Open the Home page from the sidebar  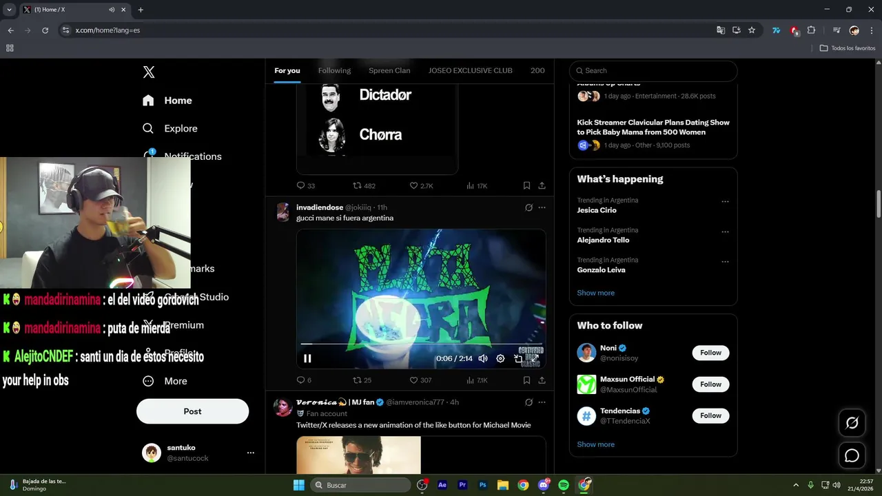pyautogui.click(x=167, y=101)
